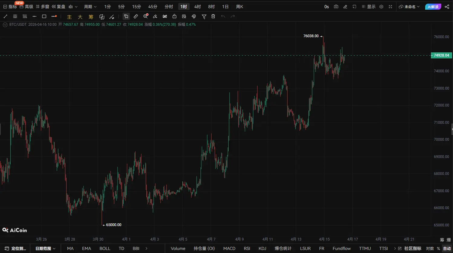Image resolution: width=453 pixels, height=253 pixels.
Task: Select the trend line drawing tool
Action: pyautogui.click(x=5, y=16)
